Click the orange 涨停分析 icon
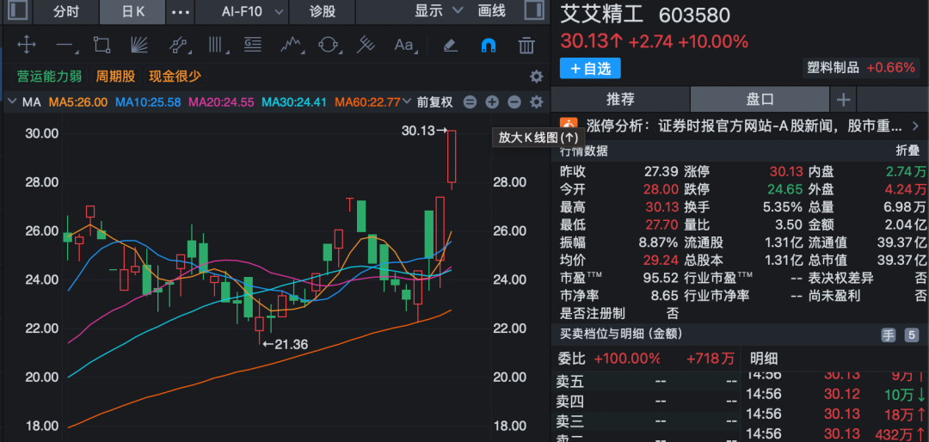929x442 pixels. click(x=569, y=126)
